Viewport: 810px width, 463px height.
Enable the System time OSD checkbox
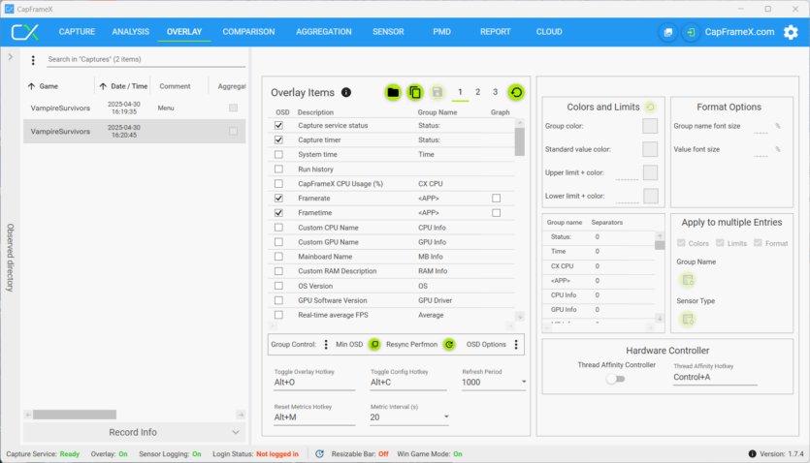pos(279,154)
